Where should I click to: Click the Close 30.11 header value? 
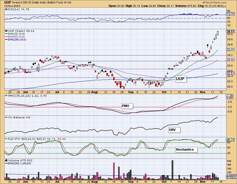tap(166, 6)
